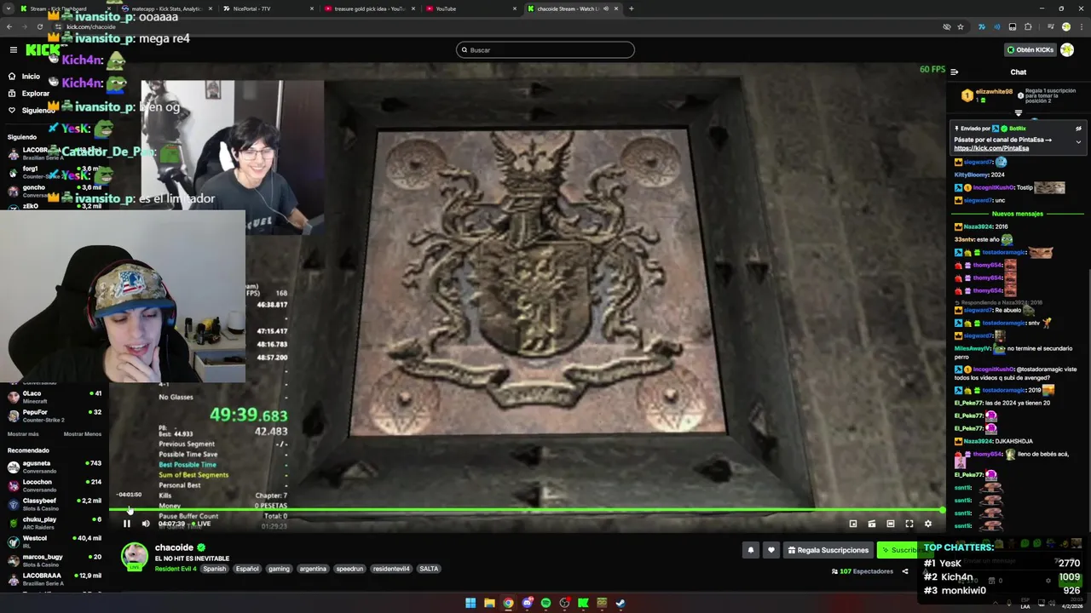Open Steam from the taskbar
1091x613 pixels.
(x=621, y=604)
